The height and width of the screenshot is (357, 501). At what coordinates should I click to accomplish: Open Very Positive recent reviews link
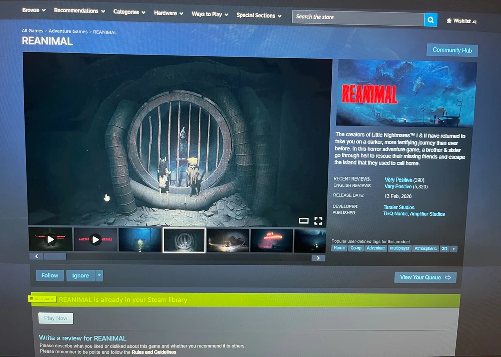tap(398, 180)
